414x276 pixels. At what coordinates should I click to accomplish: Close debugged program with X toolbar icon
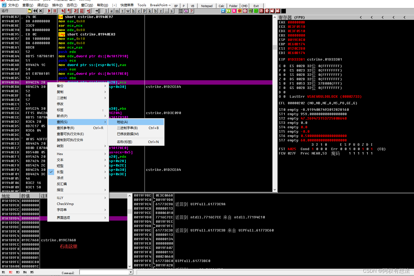(x=41, y=11)
